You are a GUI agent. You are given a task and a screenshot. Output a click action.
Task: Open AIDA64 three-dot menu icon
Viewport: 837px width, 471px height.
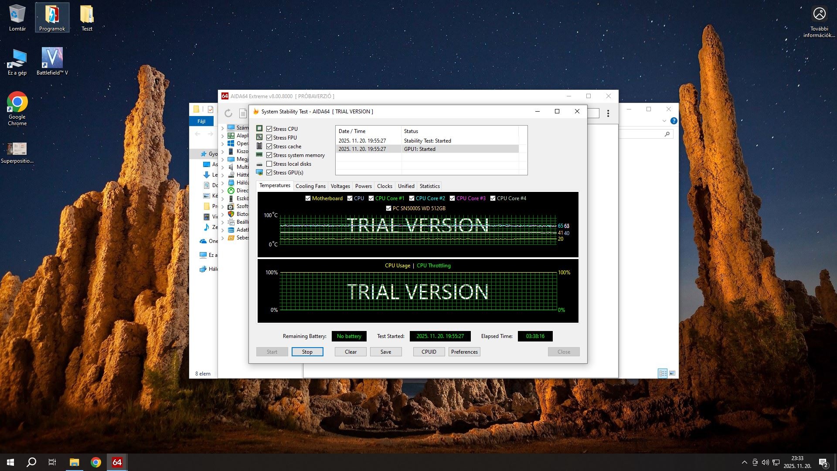(608, 113)
